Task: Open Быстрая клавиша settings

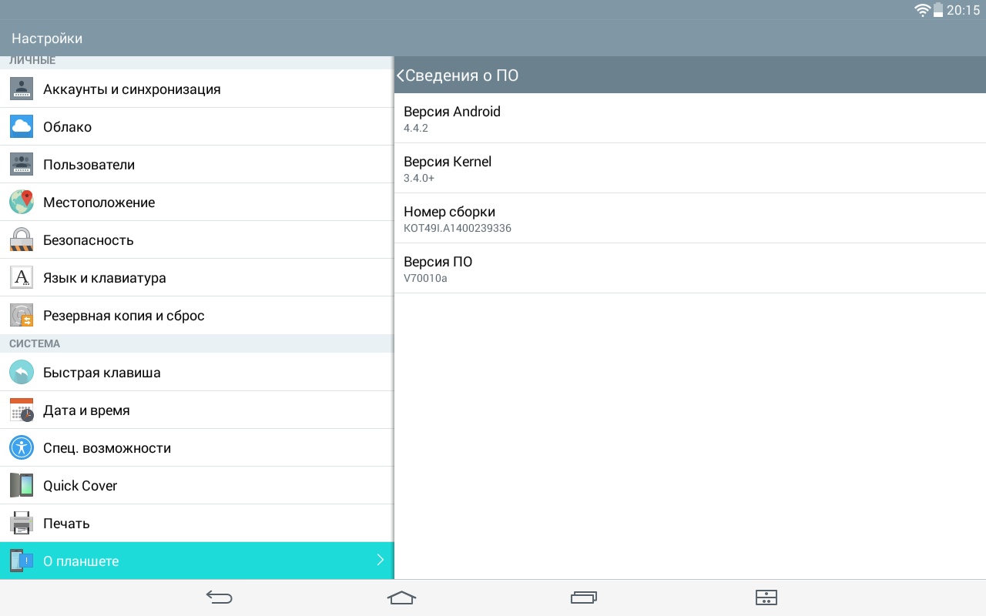Action: coord(102,373)
